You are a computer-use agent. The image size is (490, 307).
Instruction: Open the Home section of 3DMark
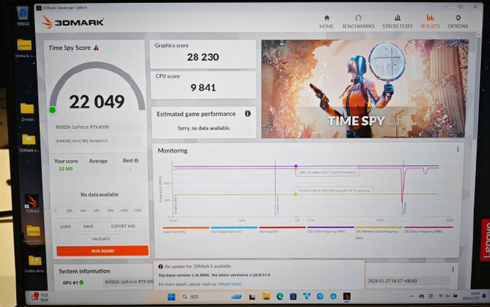point(327,22)
